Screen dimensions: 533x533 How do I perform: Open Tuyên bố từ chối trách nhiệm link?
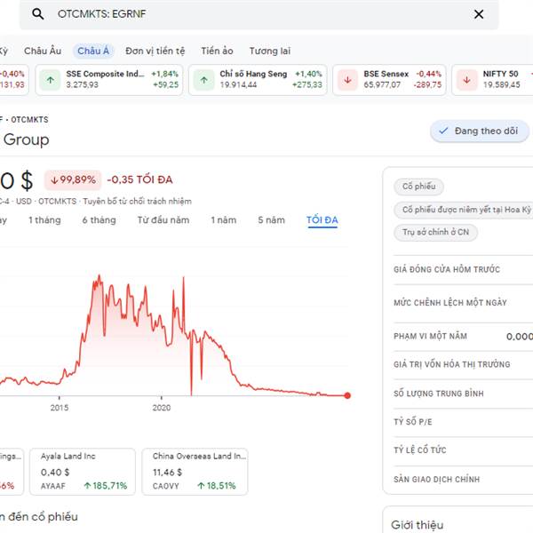coord(137,202)
